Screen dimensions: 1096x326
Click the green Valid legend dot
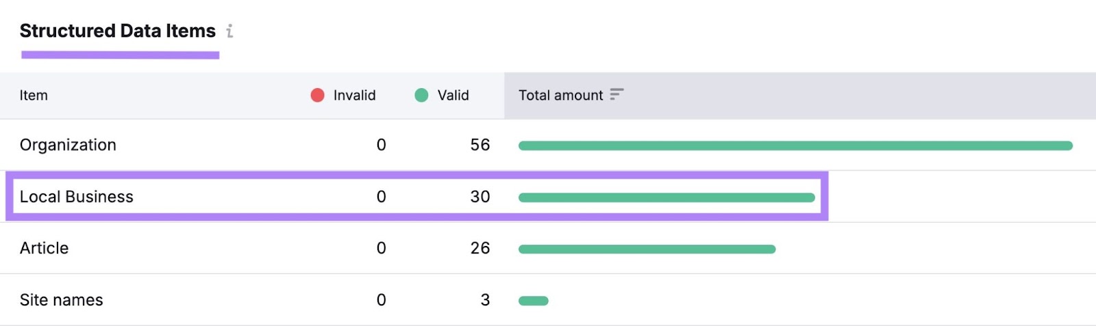point(421,95)
